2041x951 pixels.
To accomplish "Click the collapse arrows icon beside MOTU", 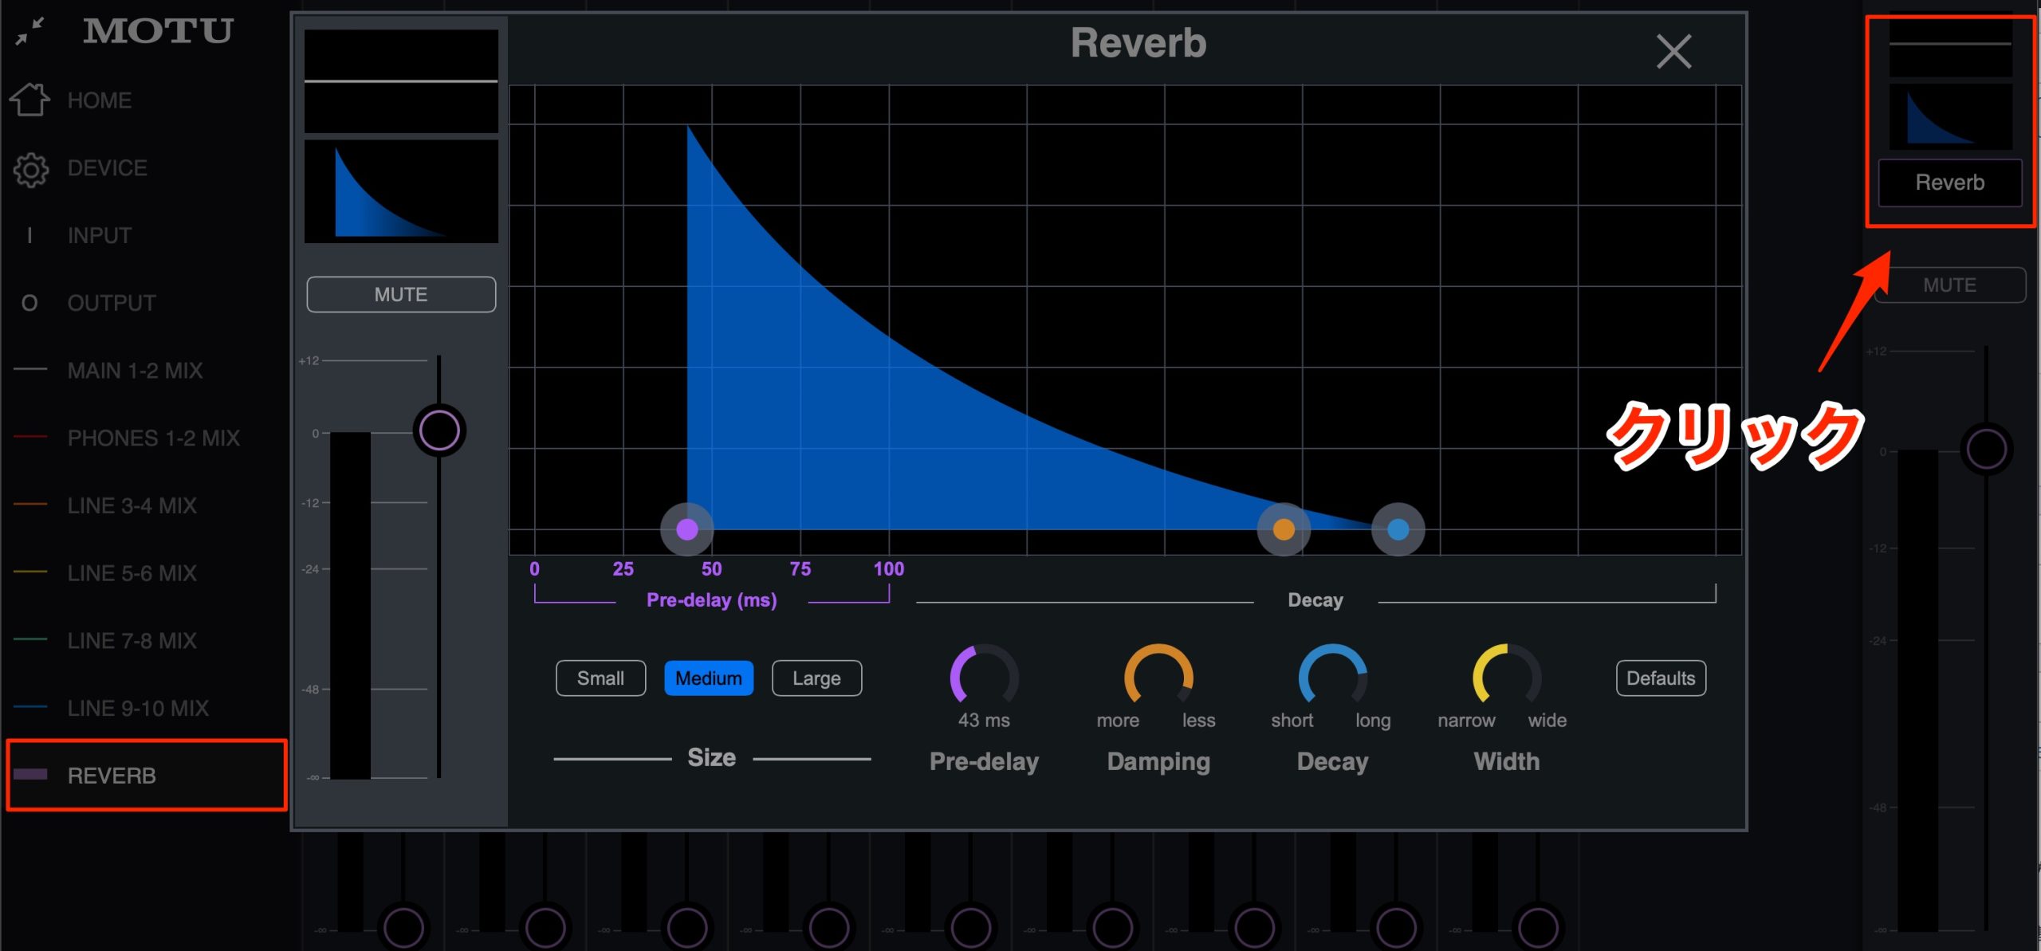I will click(30, 31).
